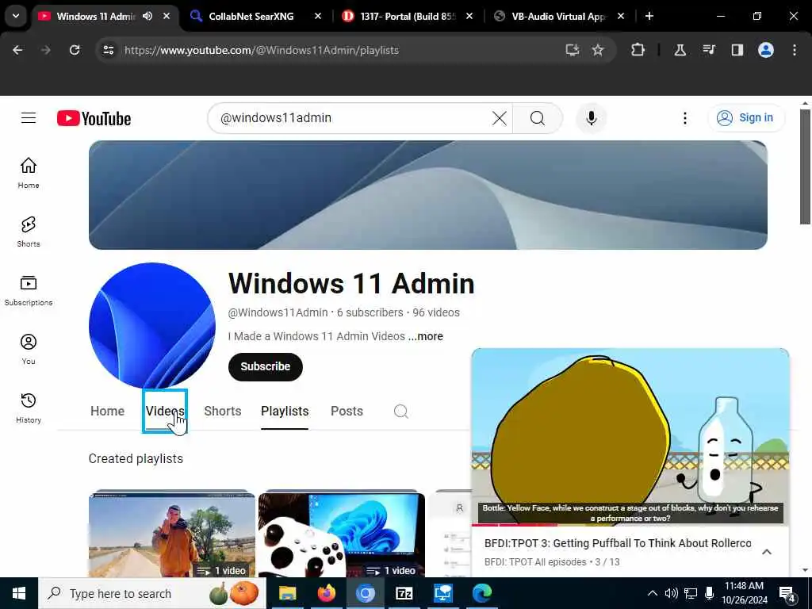Click the taskbar search box
812x609 pixels.
(x=151, y=593)
